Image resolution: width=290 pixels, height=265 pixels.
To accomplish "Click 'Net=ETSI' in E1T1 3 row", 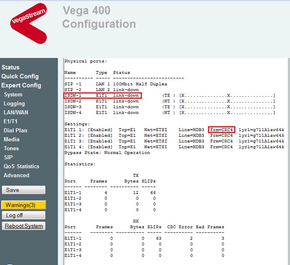I will point(156,141).
